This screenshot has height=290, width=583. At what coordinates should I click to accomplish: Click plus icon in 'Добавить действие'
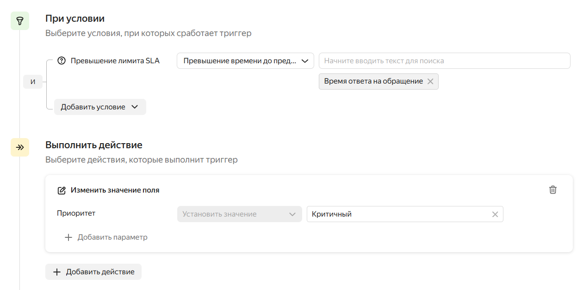point(57,272)
